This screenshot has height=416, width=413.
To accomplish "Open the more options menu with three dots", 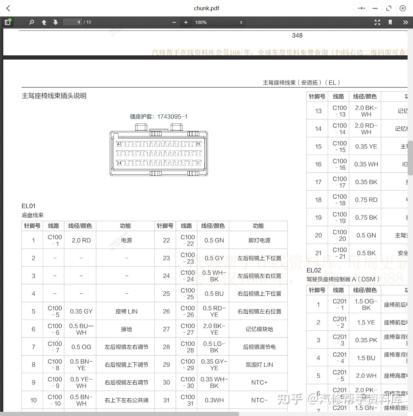I will point(361,8).
